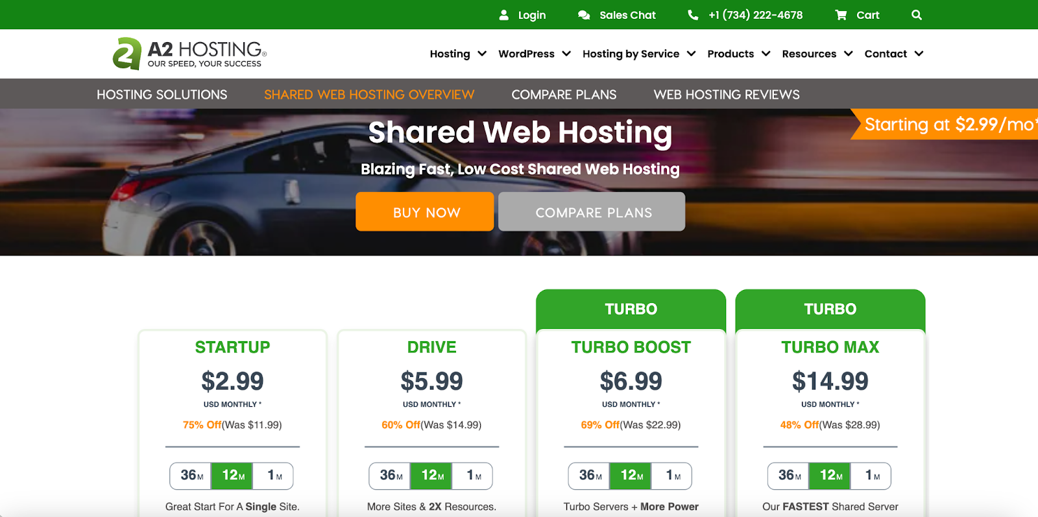1038x517 pixels.
Task: Click the $2.99 Startup price
Action: tap(232, 381)
